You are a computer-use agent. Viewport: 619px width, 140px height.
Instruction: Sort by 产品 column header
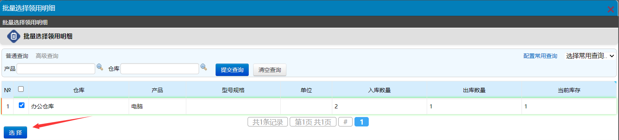(157, 90)
